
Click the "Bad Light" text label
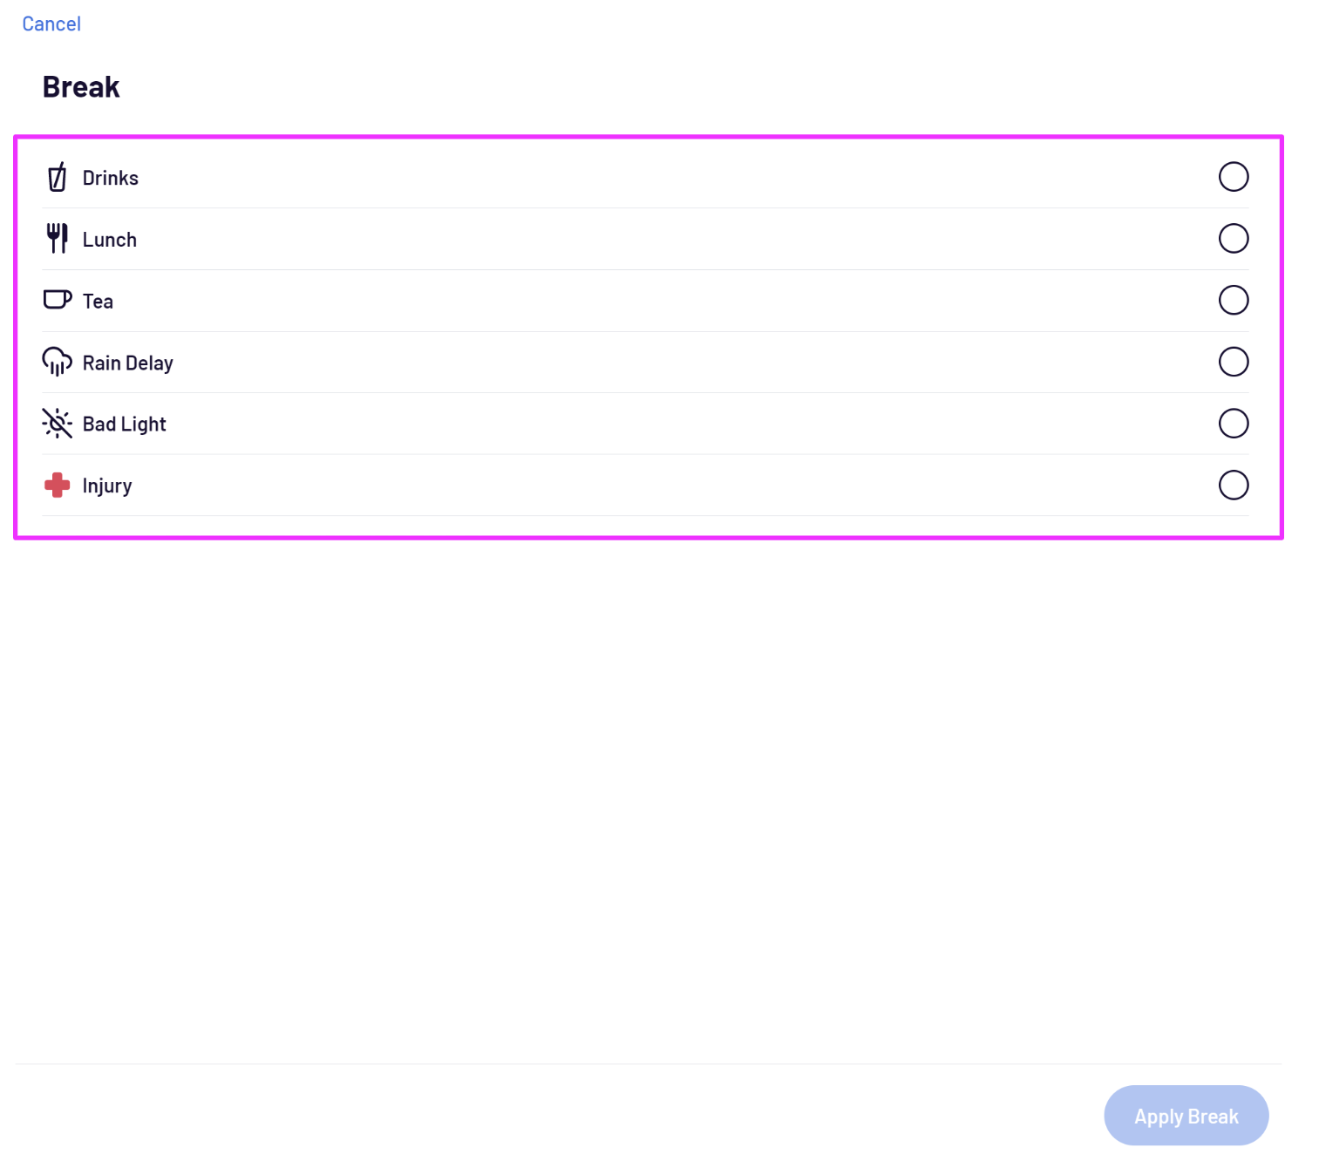[125, 424]
